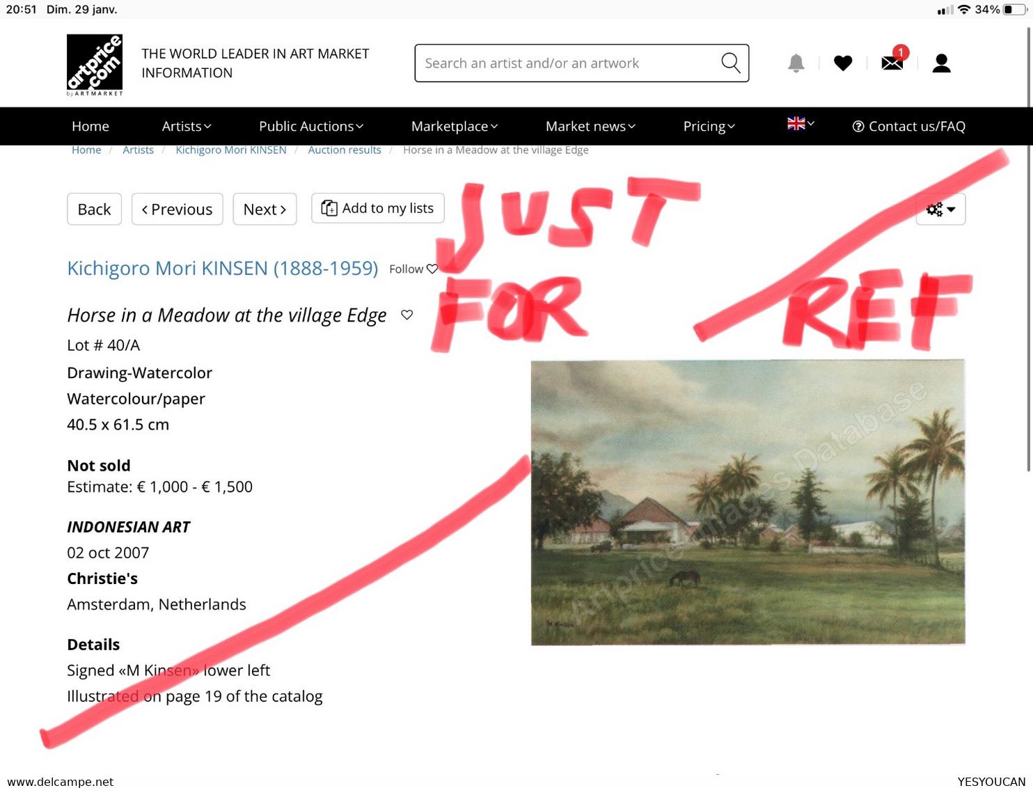Expand the Market news menu

tap(590, 126)
